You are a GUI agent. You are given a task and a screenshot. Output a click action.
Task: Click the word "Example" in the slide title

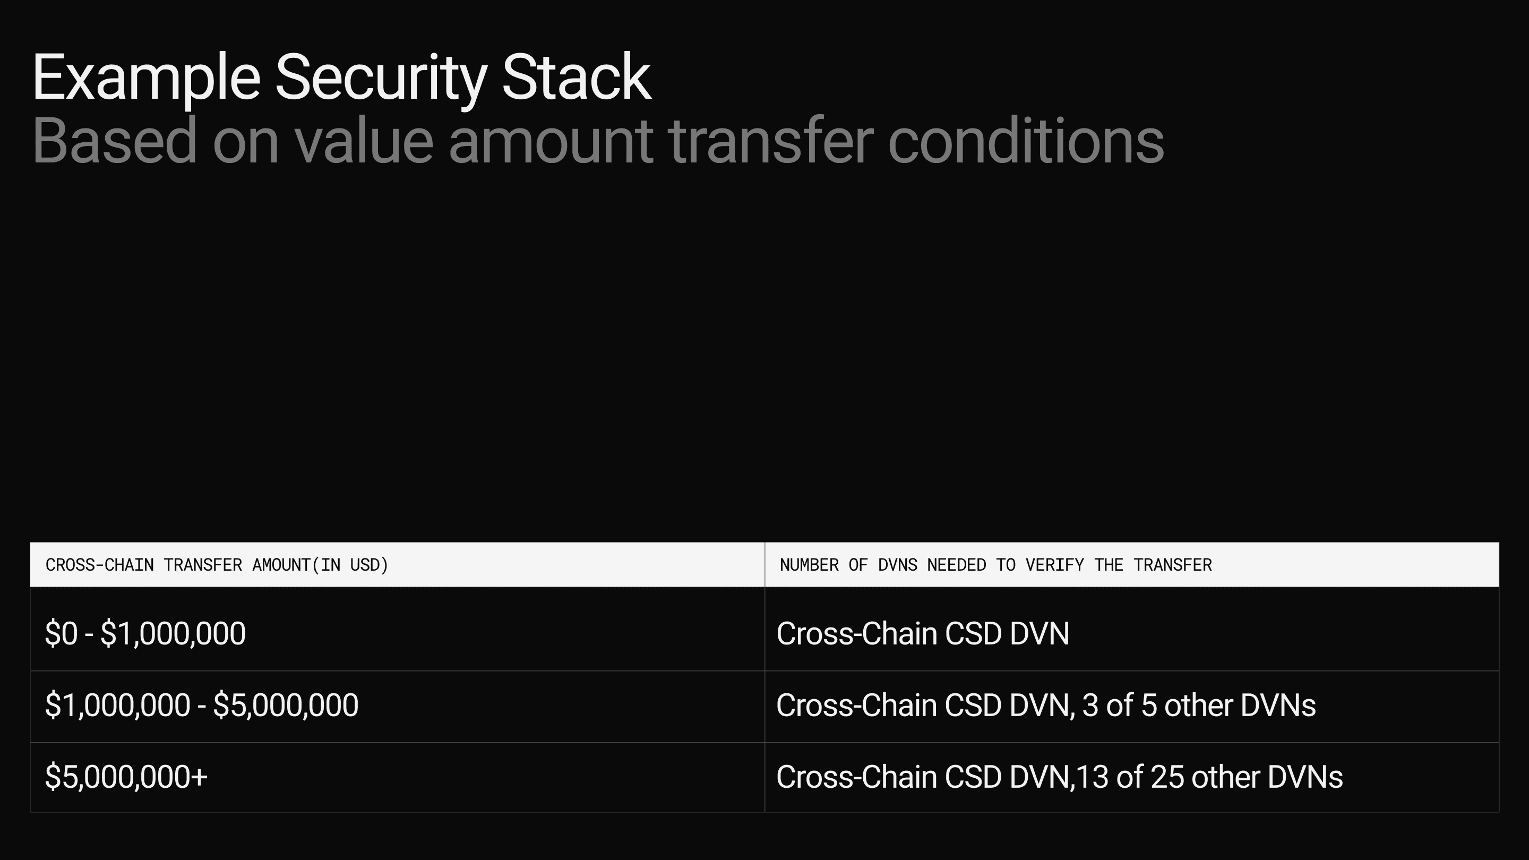(146, 79)
